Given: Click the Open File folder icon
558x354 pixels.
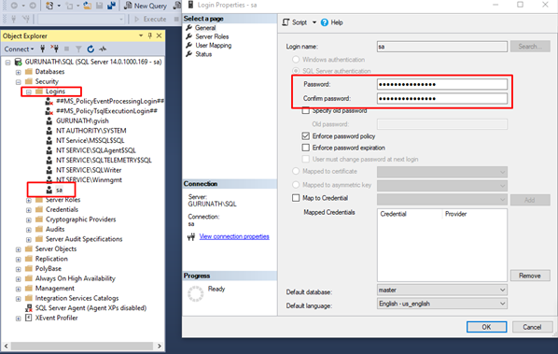Looking at the screenshot, I should pos(87,6).
